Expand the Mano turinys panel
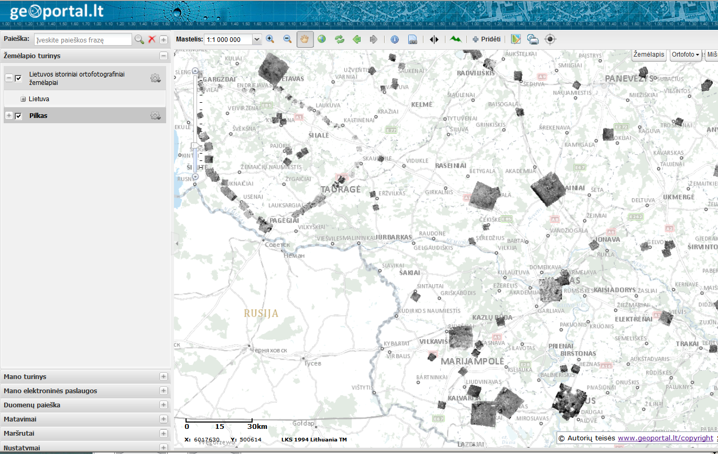The width and height of the screenshot is (718, 454). (x=164, y=376)
